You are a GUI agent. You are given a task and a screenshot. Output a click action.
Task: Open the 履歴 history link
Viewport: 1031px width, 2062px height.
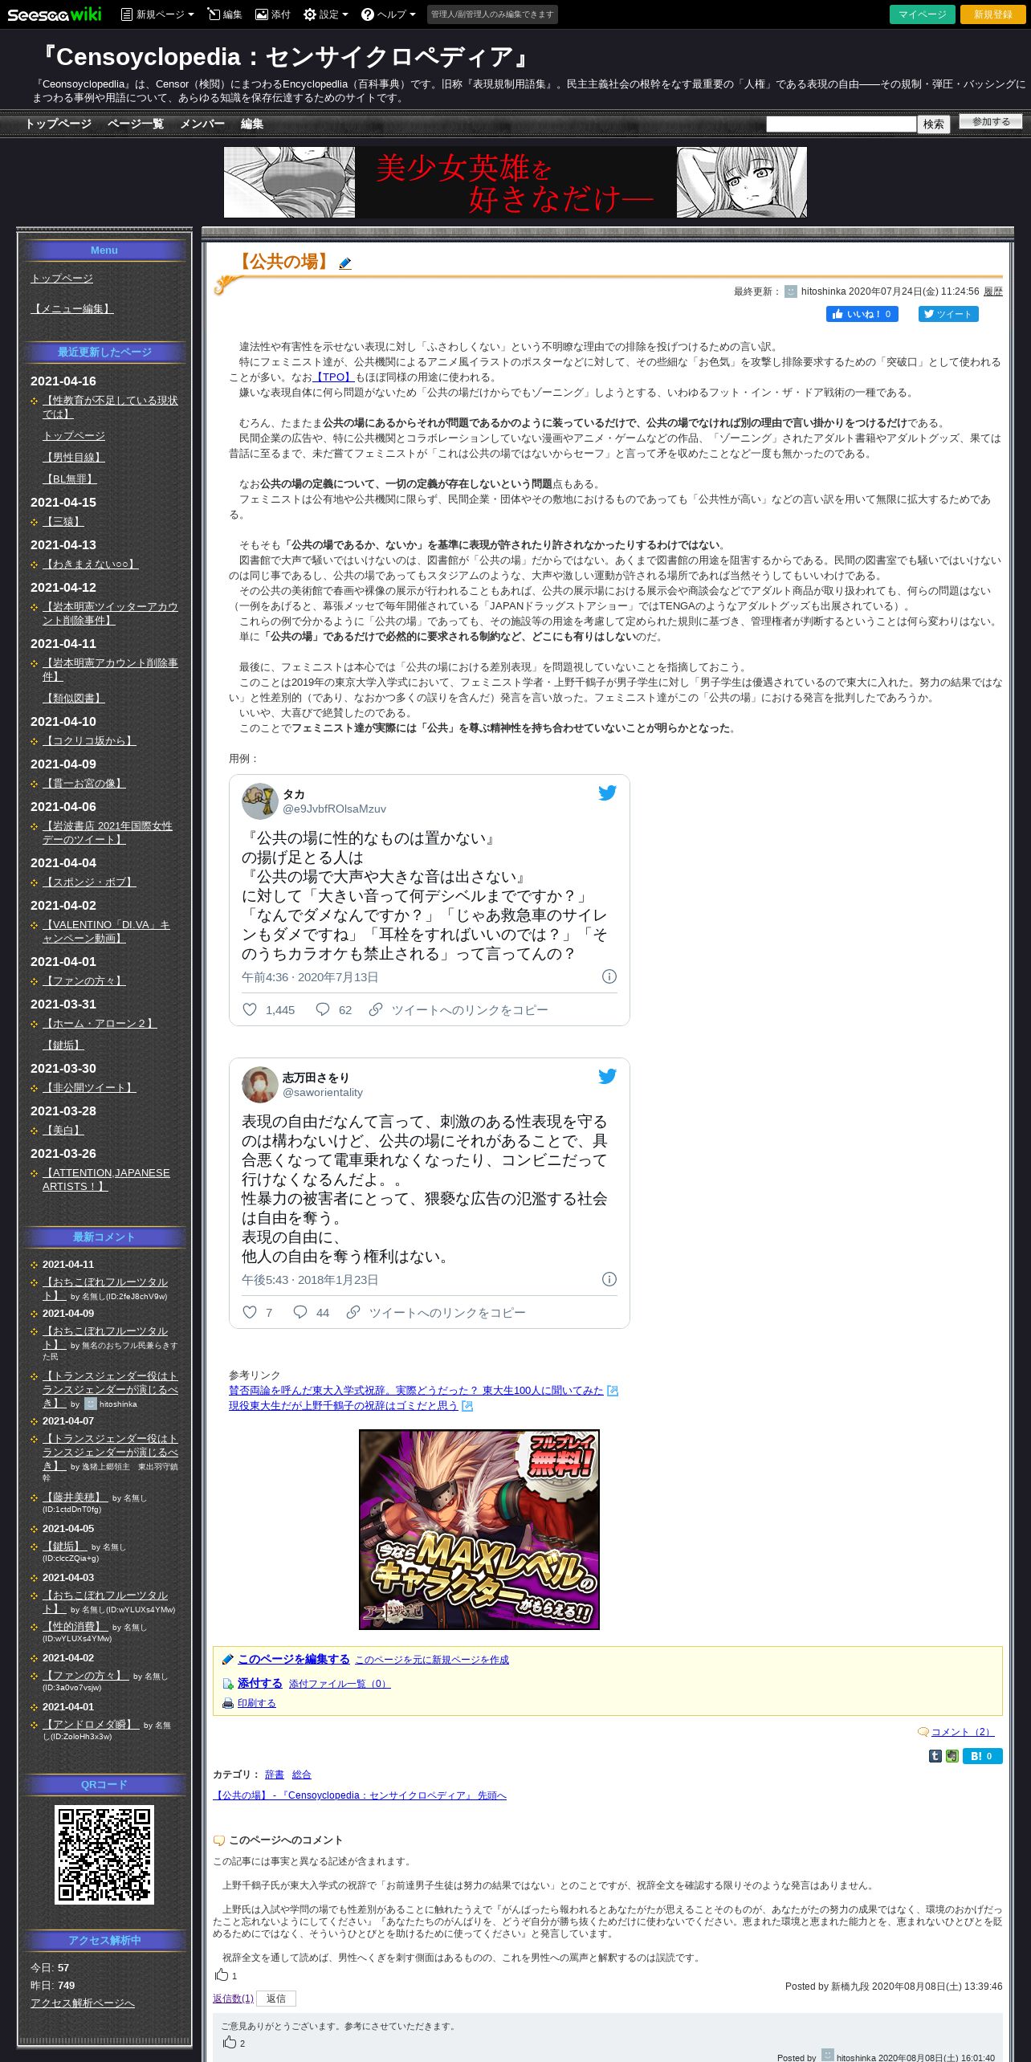coord(992,291)
